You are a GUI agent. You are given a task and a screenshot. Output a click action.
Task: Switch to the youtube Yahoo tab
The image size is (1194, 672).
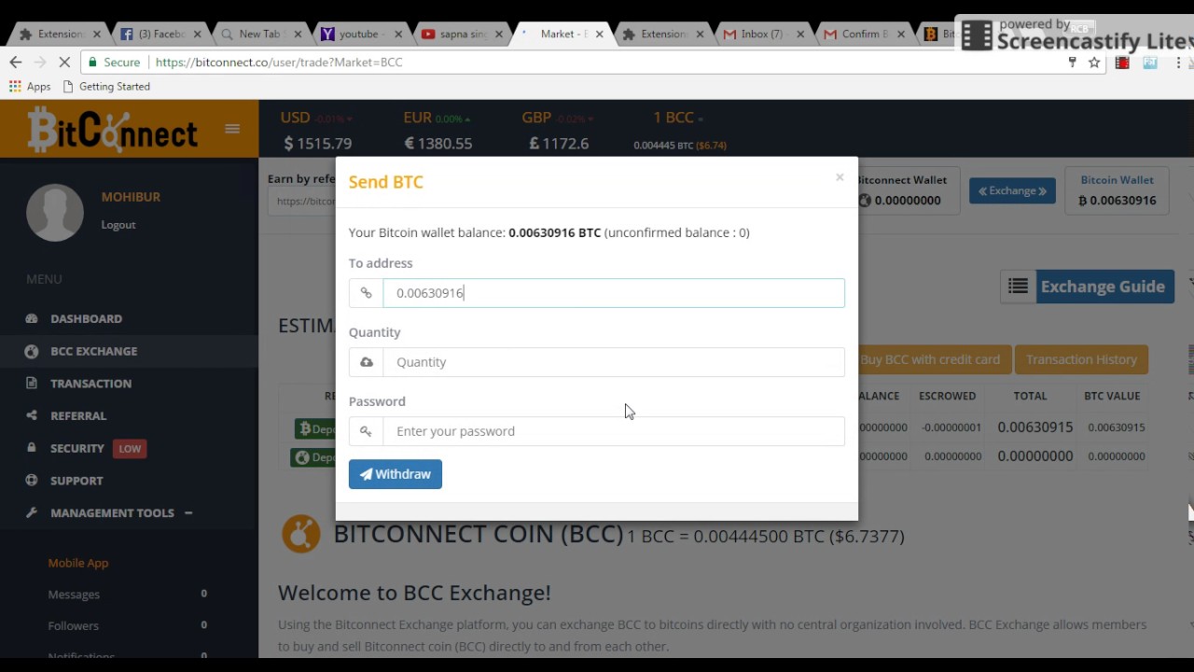[362, 34]
